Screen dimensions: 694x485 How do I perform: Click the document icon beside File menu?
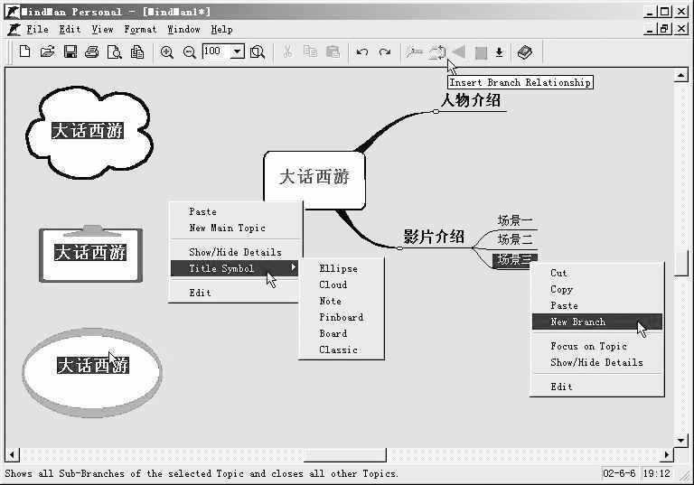point(14,30)
